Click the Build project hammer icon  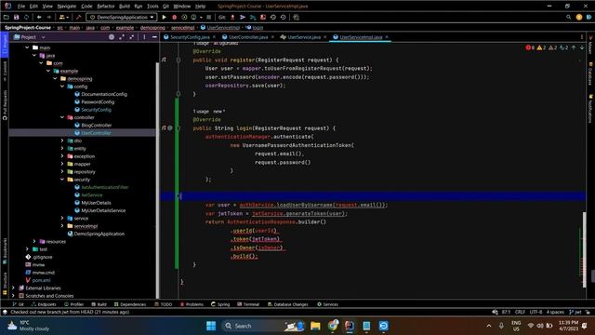[x=78, y=17]
